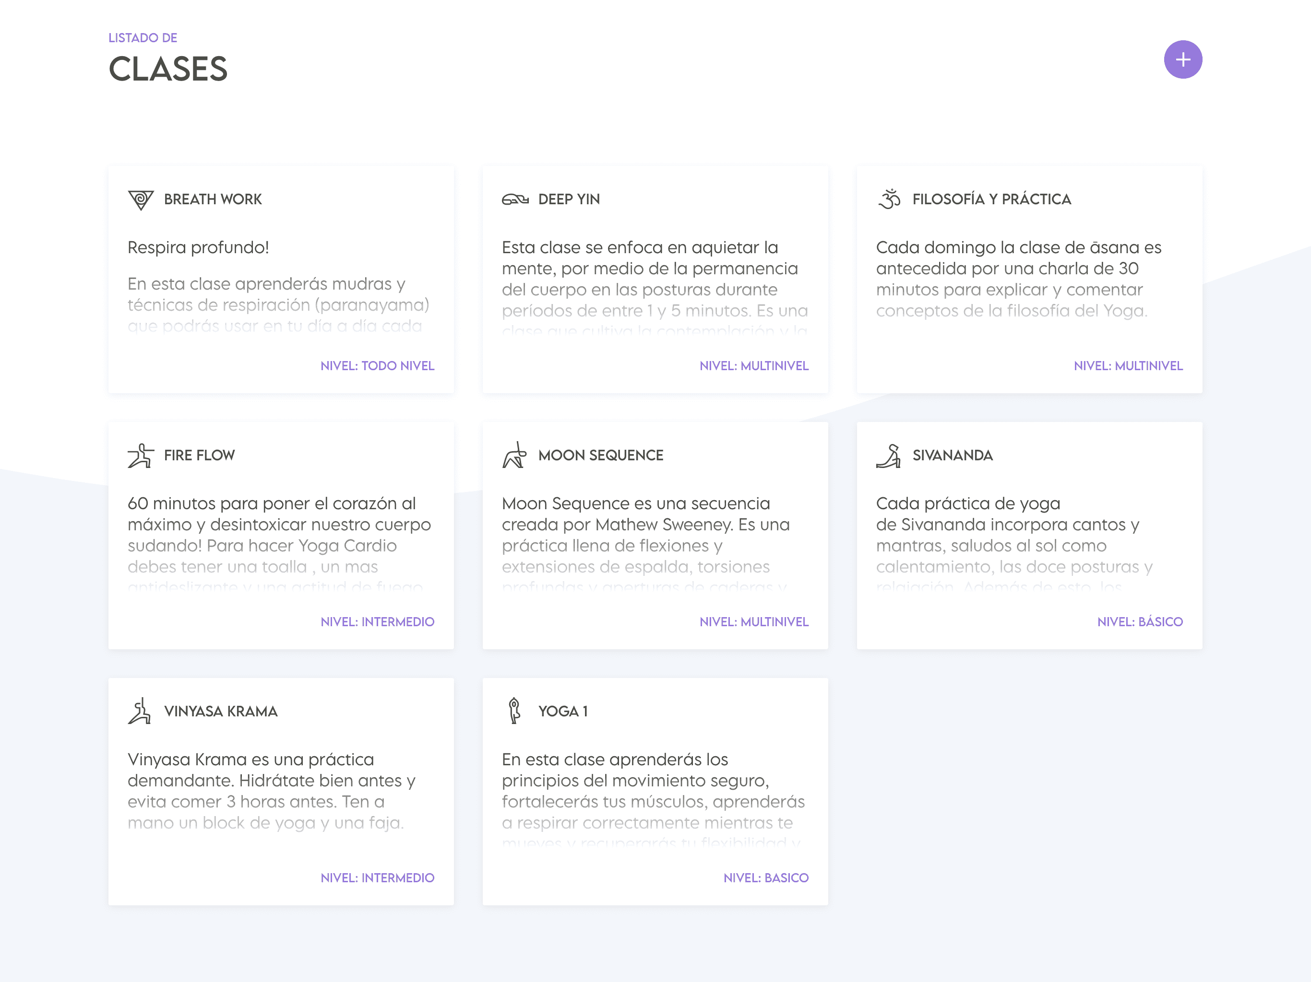1311x982 pixels.
Task: Click NIVEL: BÁSICO on Sivananda card
Action: 1139,622
